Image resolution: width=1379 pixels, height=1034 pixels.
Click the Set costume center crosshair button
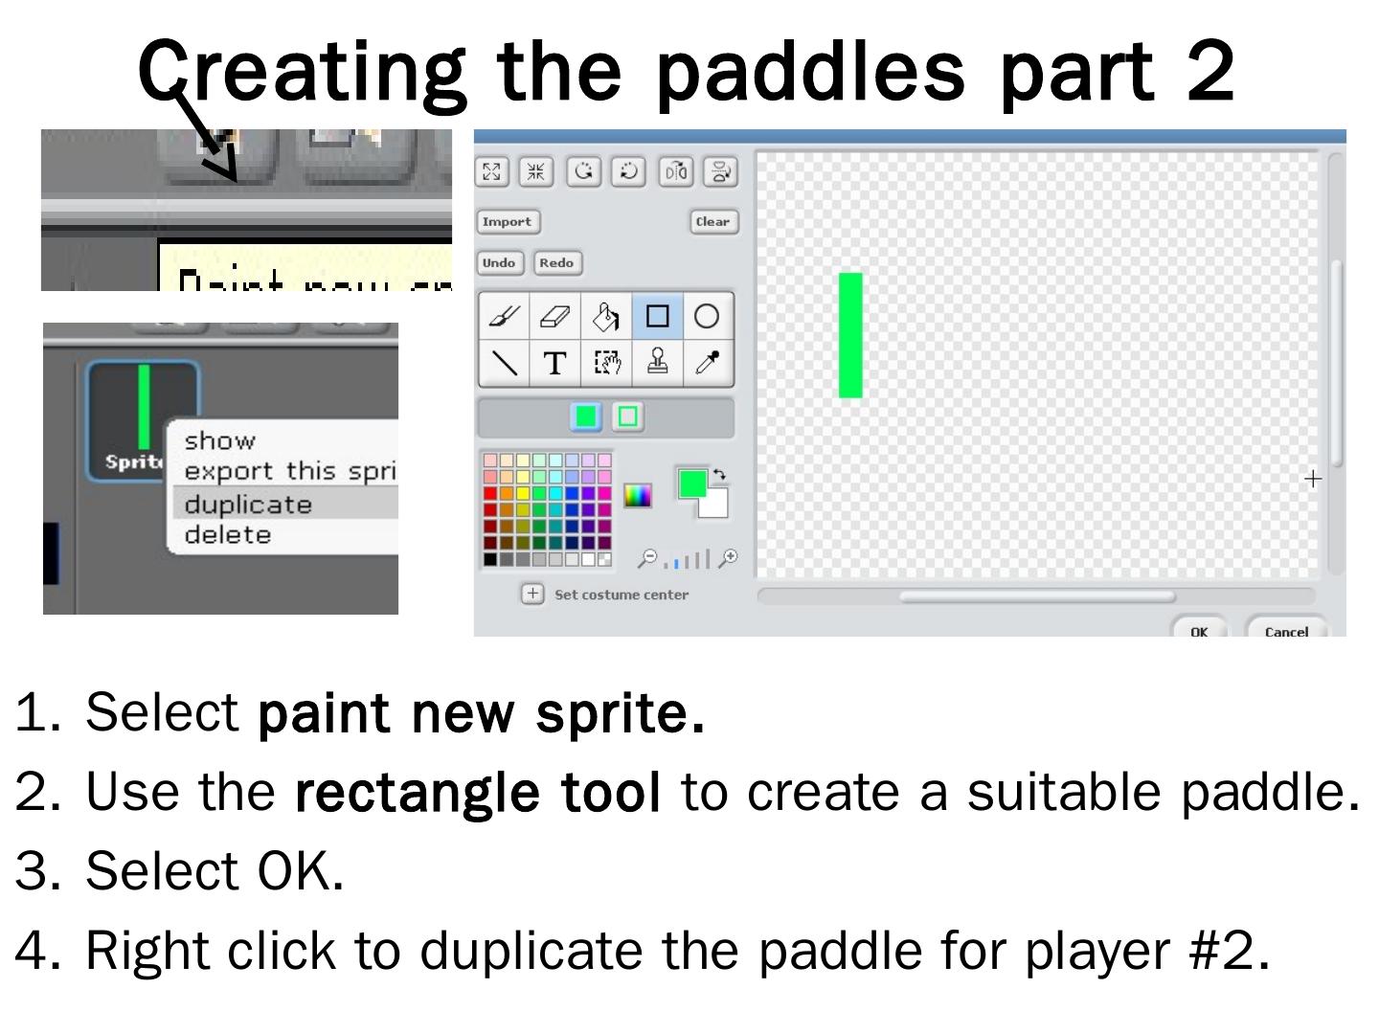532,594
